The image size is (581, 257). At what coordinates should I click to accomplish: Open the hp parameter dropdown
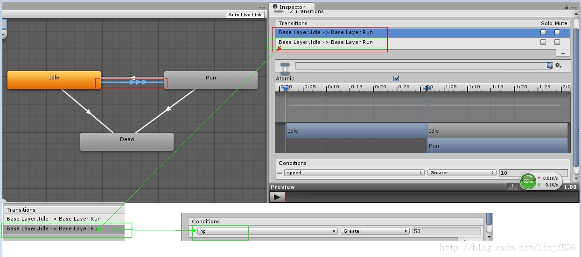(267, 231)
